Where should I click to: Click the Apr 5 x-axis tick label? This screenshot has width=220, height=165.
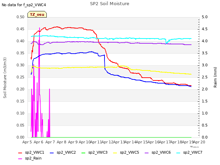(27, 142)
